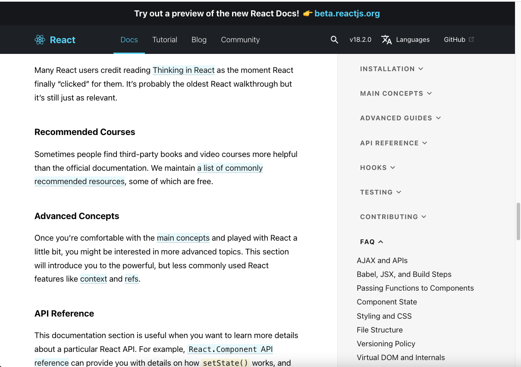The image size is (521, 367).
Task: Open Passing Functions to Components
Action: (415, 288)
